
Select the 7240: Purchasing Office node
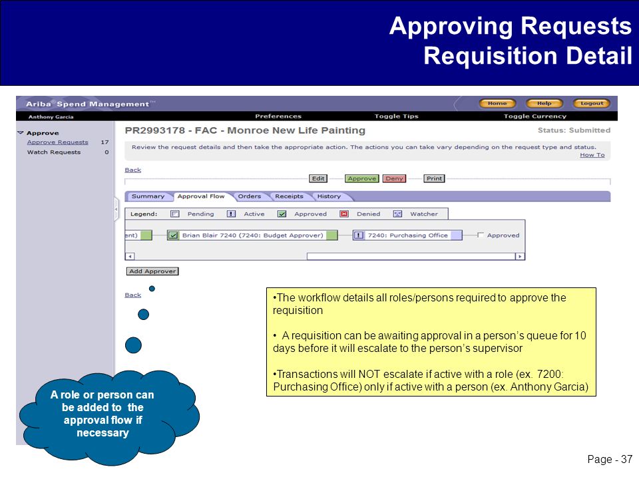(x=407, y=236)
